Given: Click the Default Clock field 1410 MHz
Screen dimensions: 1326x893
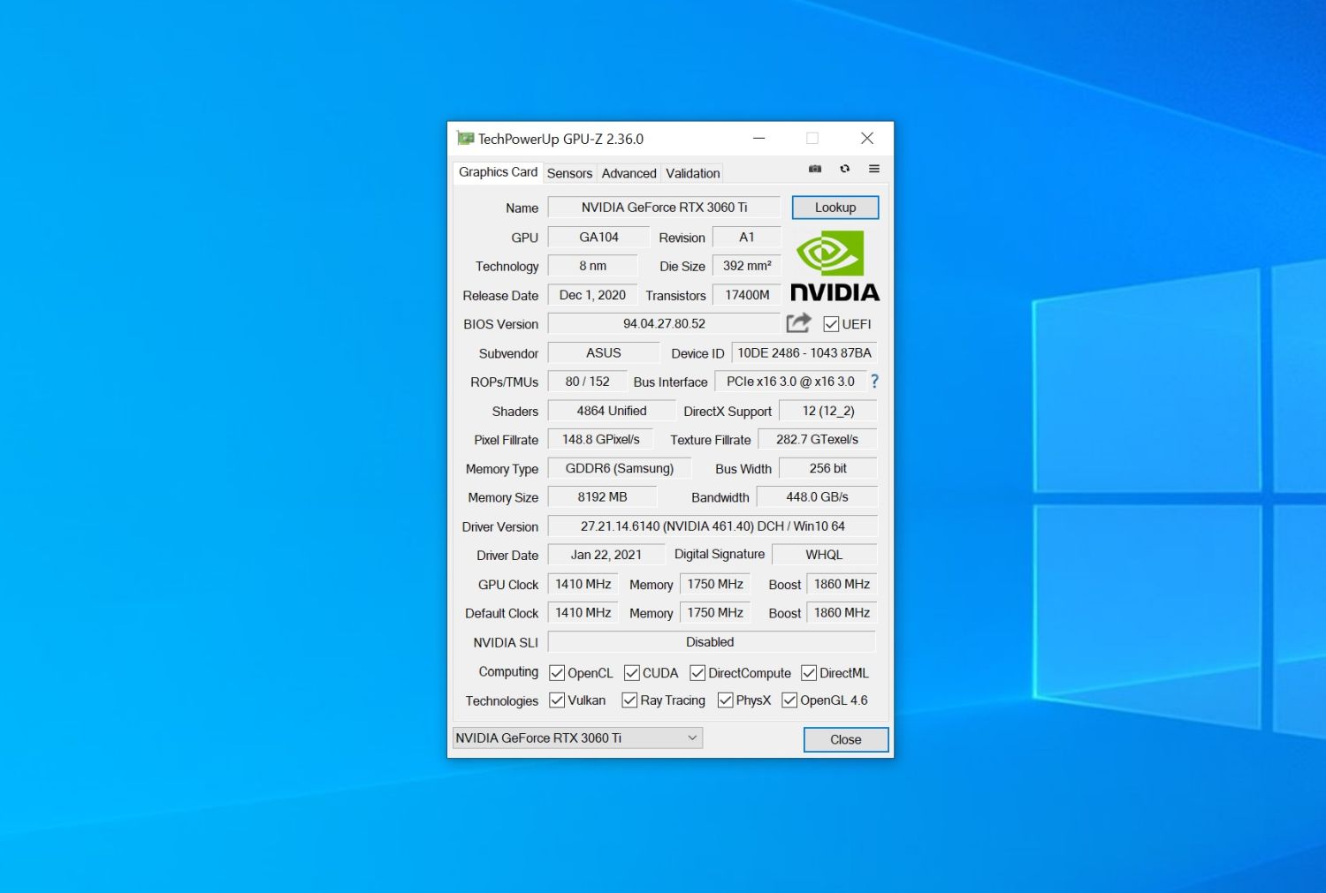Looking at the screenshot, I should click(583, 613).
